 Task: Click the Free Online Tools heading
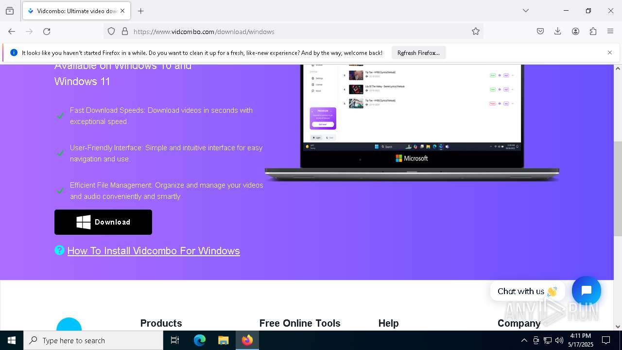point(300,323)
